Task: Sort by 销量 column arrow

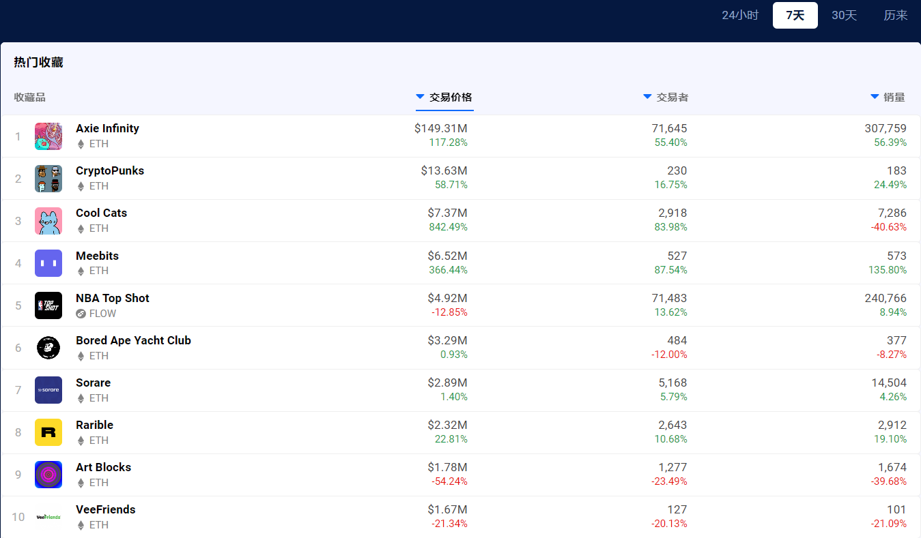Action: pyautogui.click(x=875, y=97)
